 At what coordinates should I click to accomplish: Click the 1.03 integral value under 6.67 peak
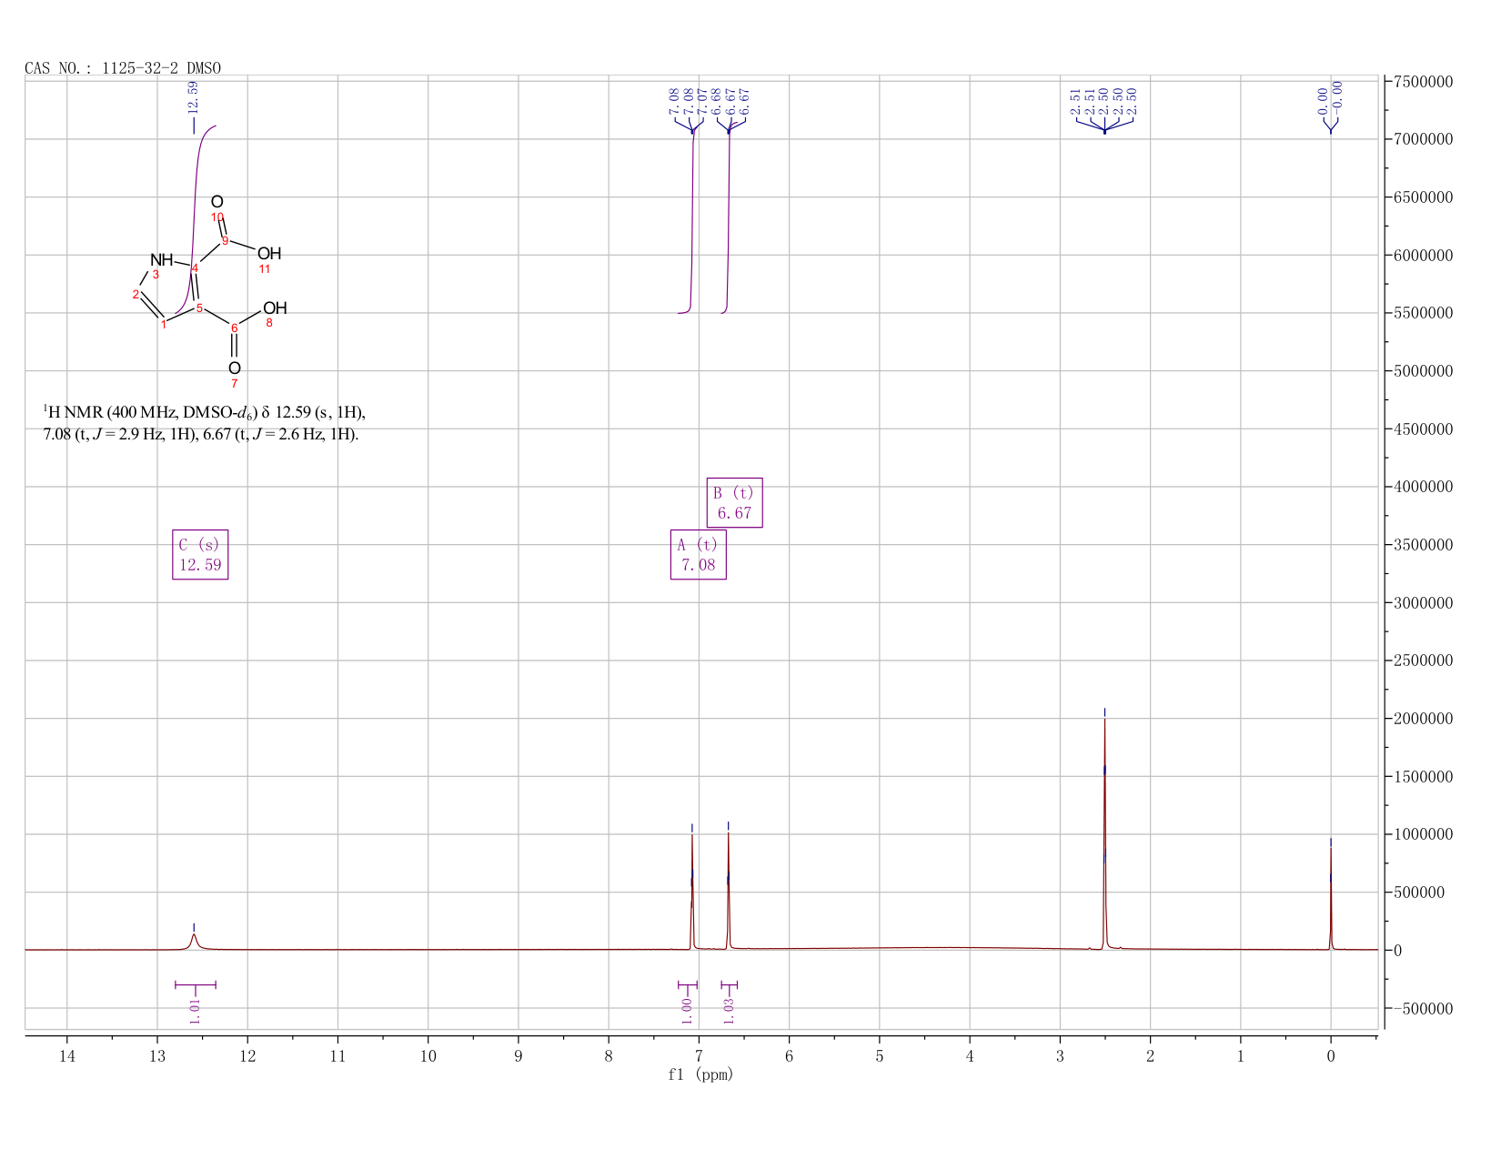point(729,1010)
